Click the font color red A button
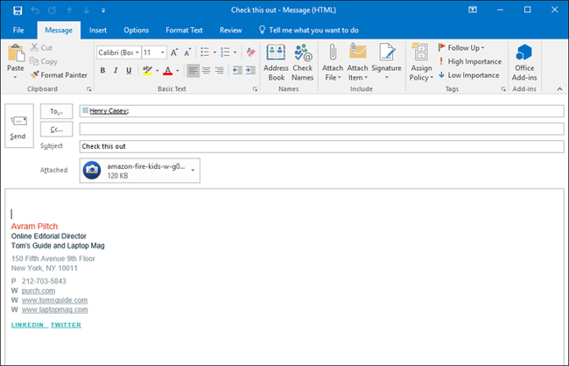The height and width of the screenshot is (366, 569). pyautogui.click(x=168, y=71)
